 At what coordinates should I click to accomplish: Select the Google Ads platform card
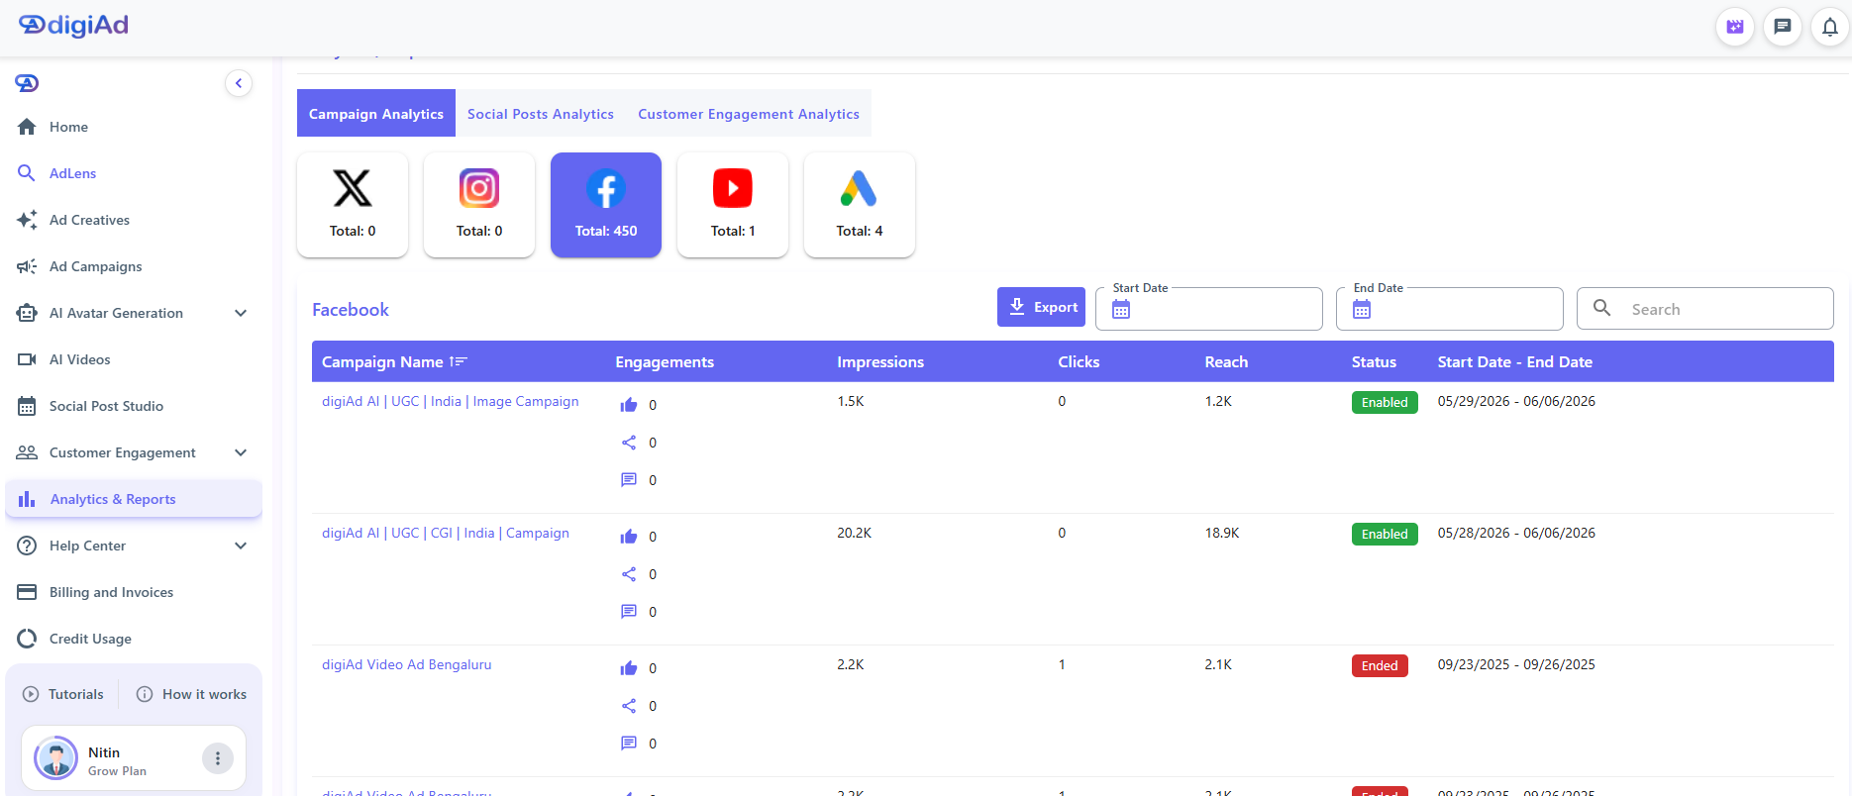pyautogui.click(x=860, y=205)
